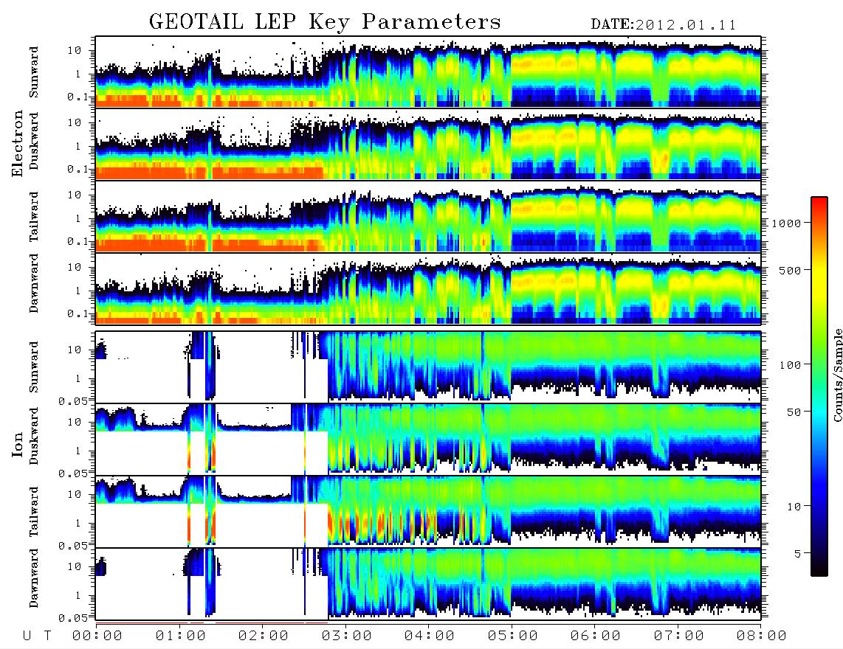Click the "50" tick on the colorbar
The height and width of the screenshot is (649, 843).
click(x=794, y=412)
